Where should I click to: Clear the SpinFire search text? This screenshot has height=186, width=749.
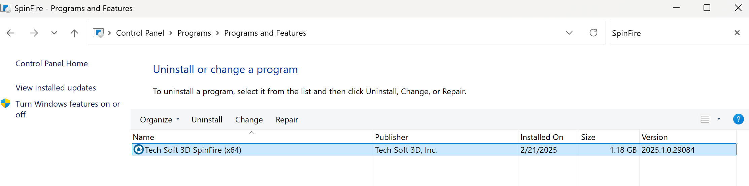pyautogui.click(x=737, y=33)
